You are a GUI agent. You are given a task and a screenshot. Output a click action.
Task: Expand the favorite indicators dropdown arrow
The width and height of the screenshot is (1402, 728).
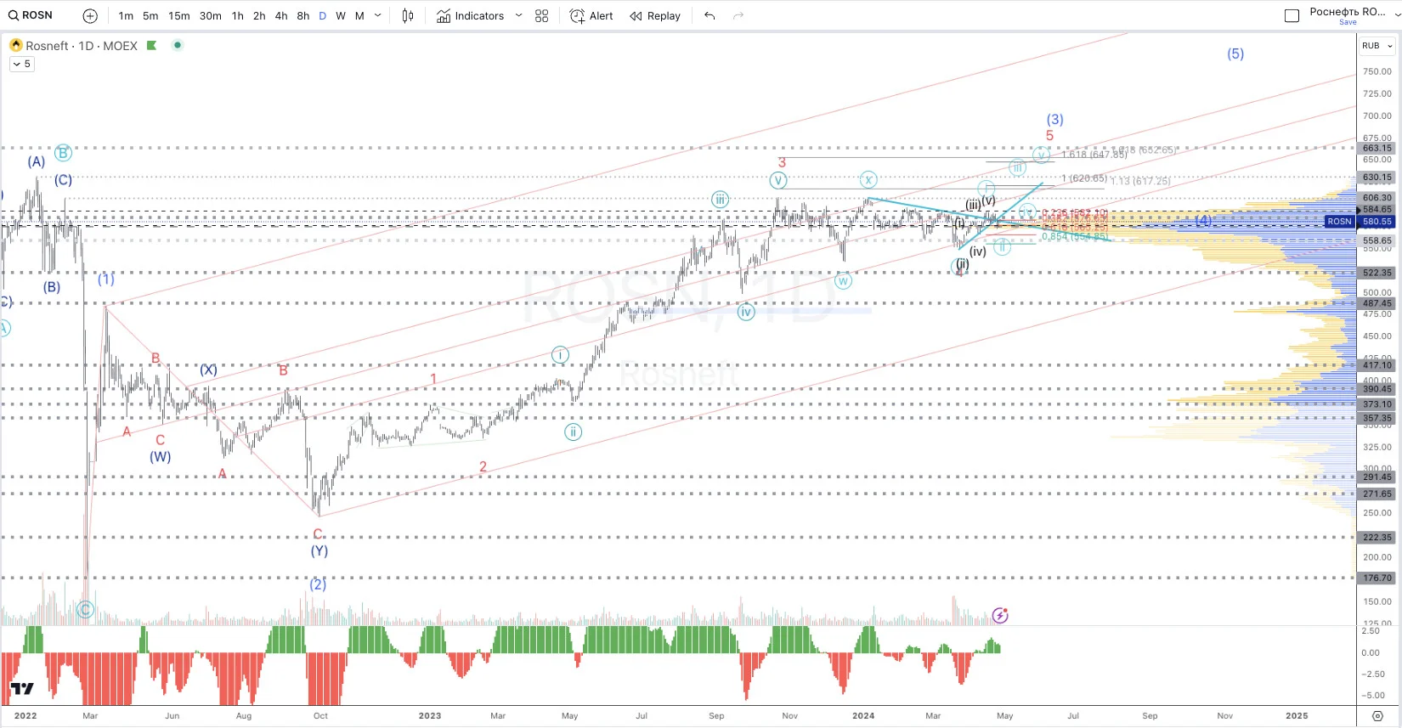(518, 15)
